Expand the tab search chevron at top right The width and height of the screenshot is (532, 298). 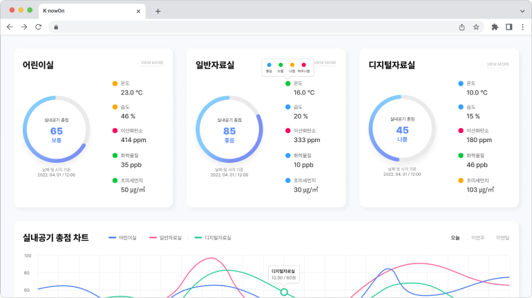521,11
